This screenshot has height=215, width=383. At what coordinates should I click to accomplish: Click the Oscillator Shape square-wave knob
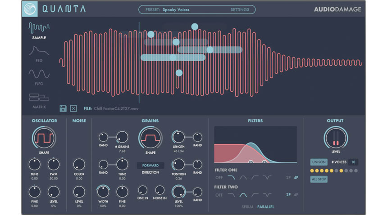[44, 138]
